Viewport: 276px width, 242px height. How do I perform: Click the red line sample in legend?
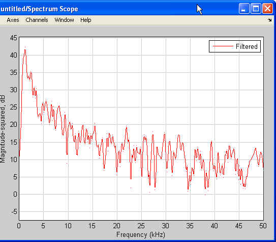point(223,46)
